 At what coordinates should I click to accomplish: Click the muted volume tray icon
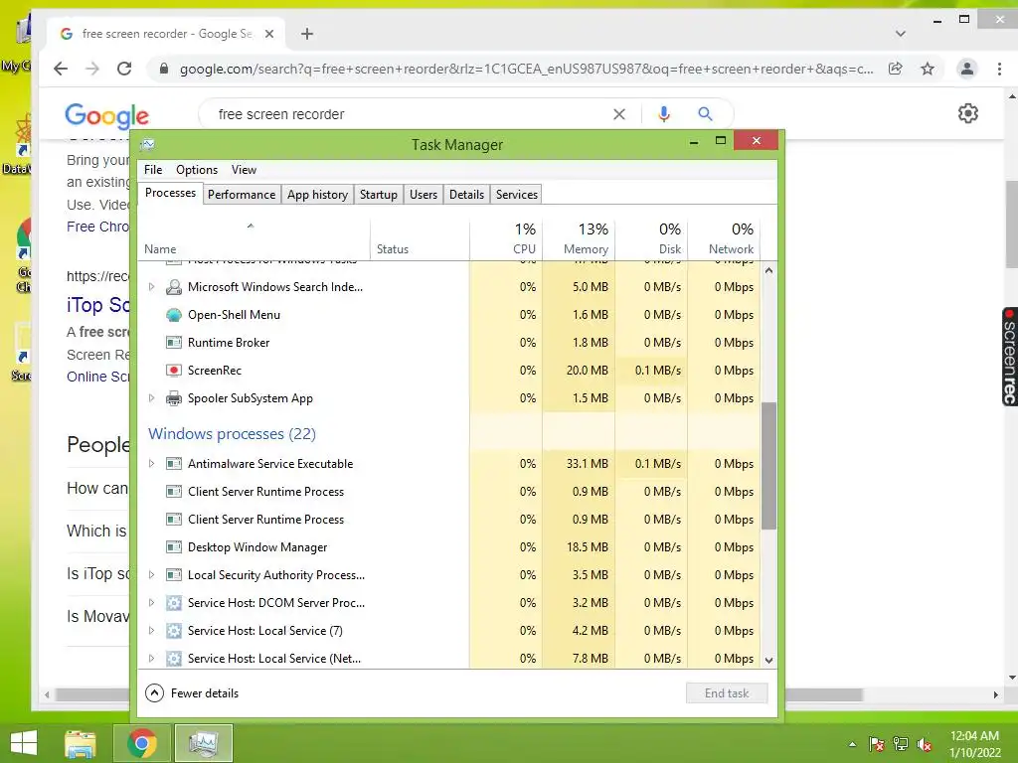[x=925, y=744]
